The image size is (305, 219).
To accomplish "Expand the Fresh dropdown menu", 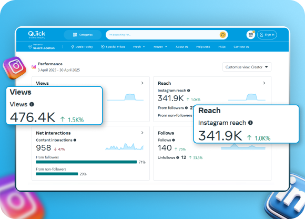I will tap(139, 47).
